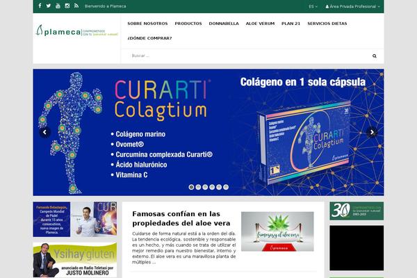
Task: Open the Facebook social icon
Action: [x=40, y=6]
